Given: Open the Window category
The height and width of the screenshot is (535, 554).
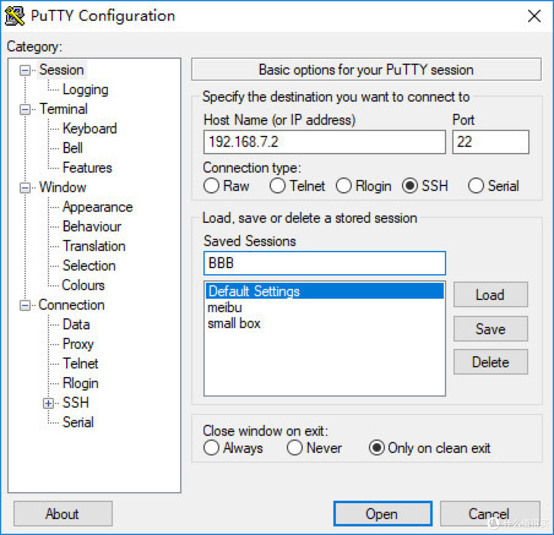Looking at the screenshot, I should click(x=63, y=188).
